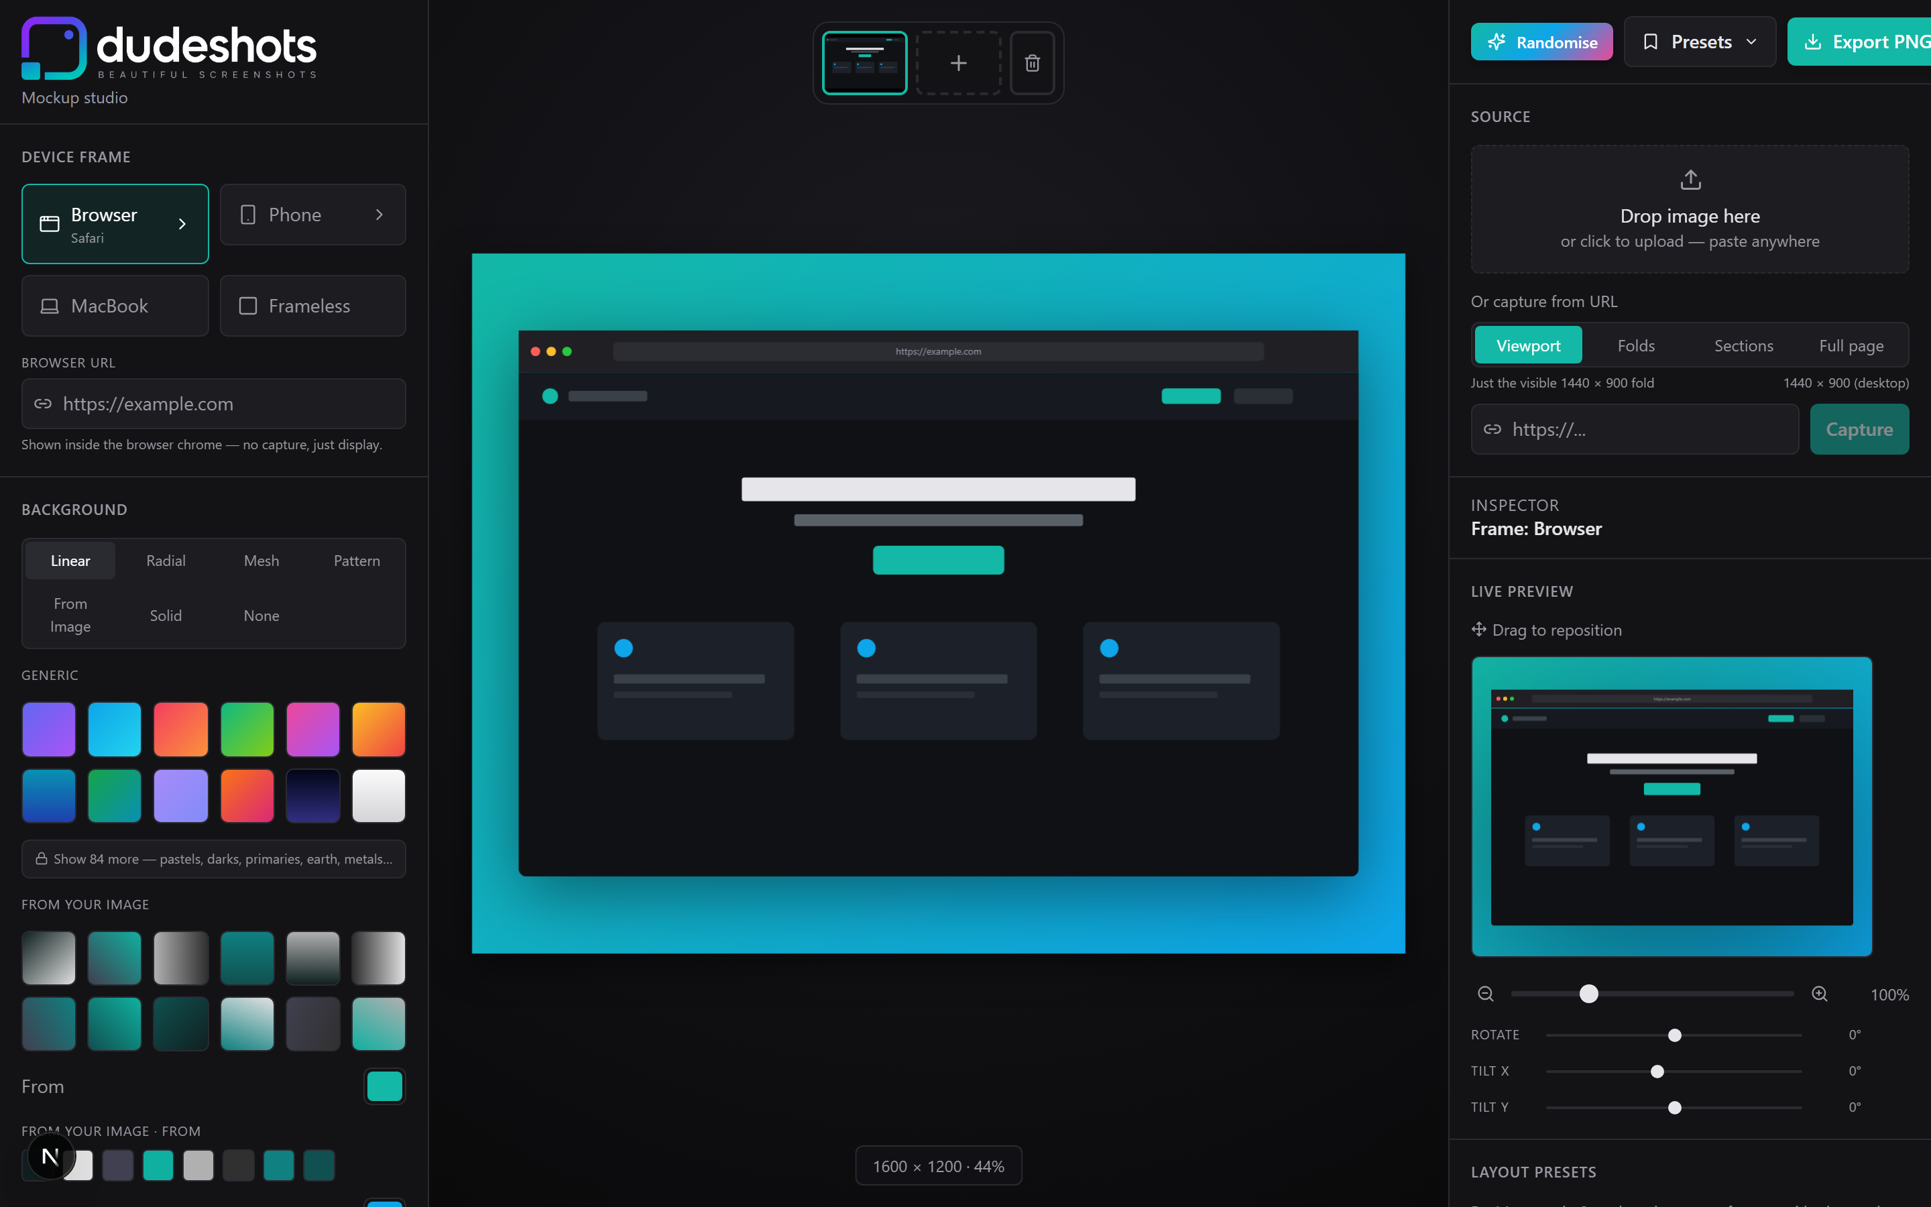Click the sparkle icon on Randomise

coord(1497,42)
